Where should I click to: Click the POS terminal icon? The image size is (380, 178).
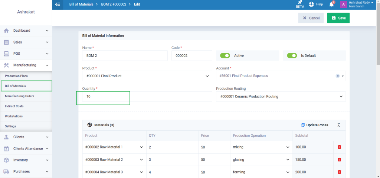pyautogui.click(x=6, y=54)
